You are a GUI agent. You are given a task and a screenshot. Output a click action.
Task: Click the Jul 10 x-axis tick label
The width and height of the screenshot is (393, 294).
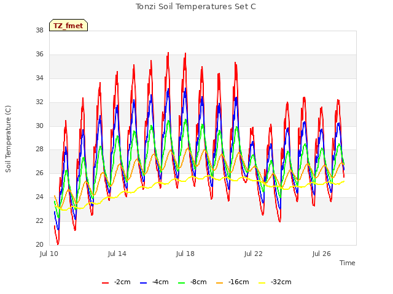point(49,254)
